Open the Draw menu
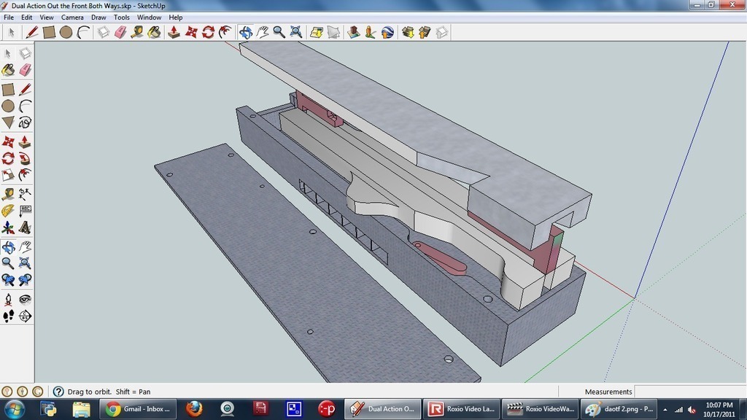Viewport: 747px width, 420px height. pyautogui.click(x=98, y=17)
